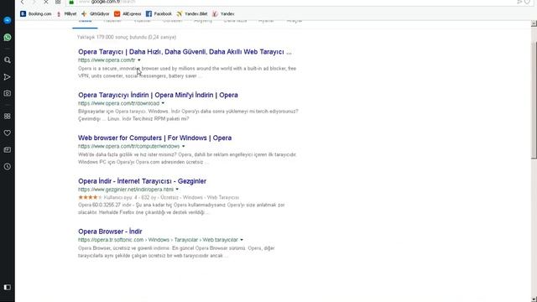Click the vertical scrollbar thumb
The width and height of the screenshot is (537, 302).
point(534,101)
